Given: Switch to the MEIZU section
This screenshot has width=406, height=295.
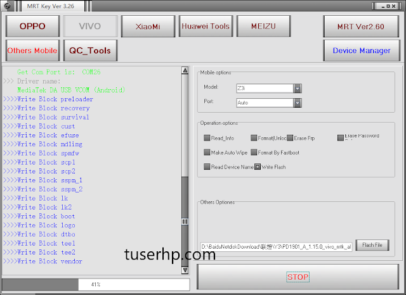Looking at the screenshot, I should click(x=263, y=26).
